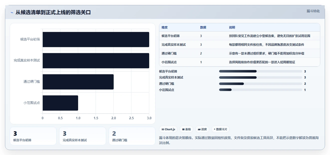
Task: Click the value 2 in 通过硬门槛 table row
Action: 201,53
